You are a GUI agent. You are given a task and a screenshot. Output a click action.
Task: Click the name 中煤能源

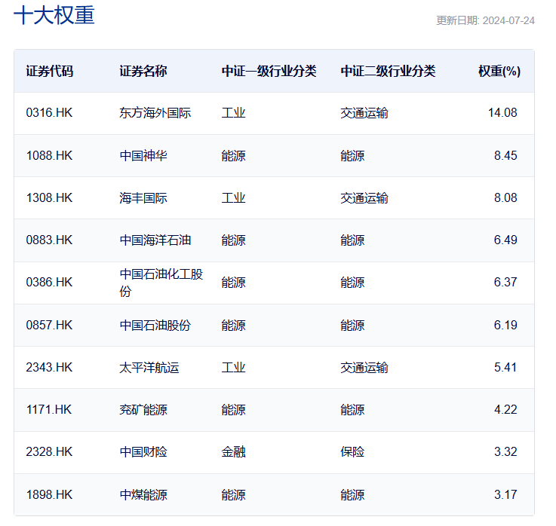click(x=143, y=494)
